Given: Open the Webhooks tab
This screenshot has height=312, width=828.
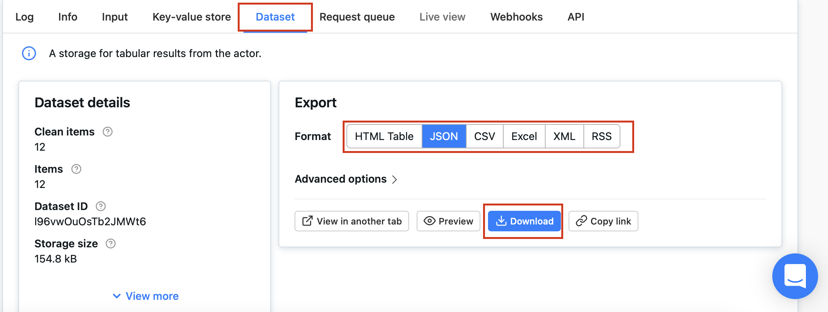Looking at the screenshot, I should click(x=516, y=17).
